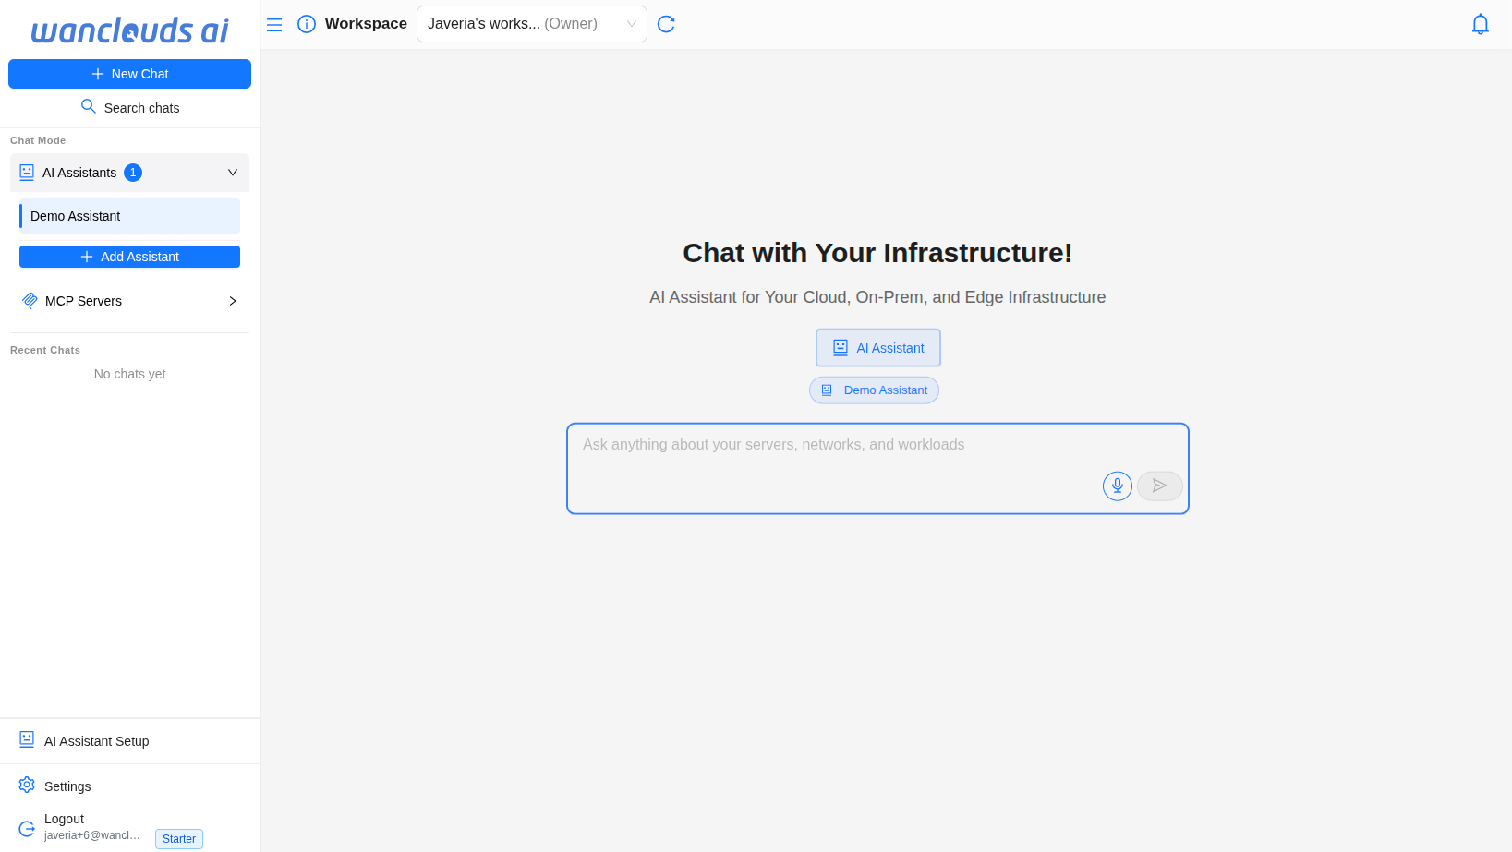Open the workspace selector dropdown

(x=531, y=24)
